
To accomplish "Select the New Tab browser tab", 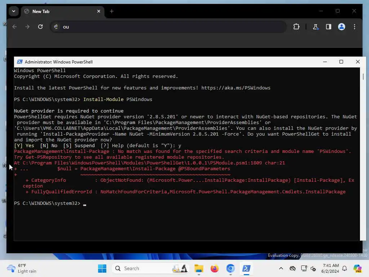I will pos(63,11).
